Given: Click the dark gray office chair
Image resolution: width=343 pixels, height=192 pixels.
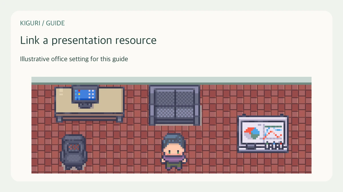Looking at the screenshot, I should [74, 152].
